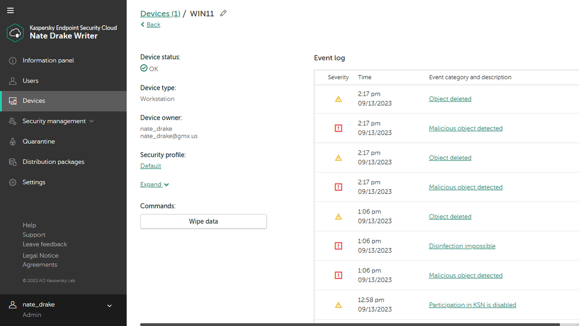Open the hamburger navigation menu
Image resolution: width=579 pixels, height=326 pixels.
10,10
